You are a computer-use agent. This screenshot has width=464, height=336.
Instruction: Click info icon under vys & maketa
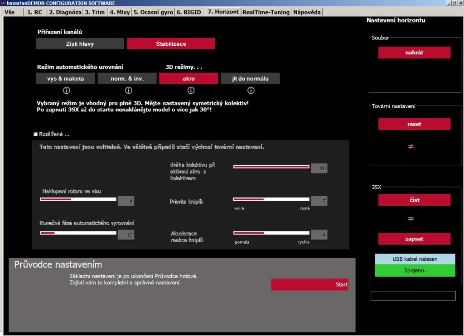pyautogui.click(x=66, y=90)
